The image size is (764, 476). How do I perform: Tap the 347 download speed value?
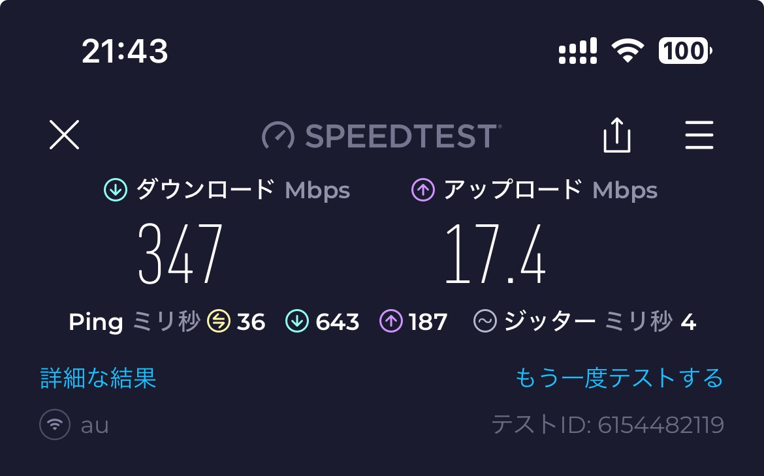[181, 253]
